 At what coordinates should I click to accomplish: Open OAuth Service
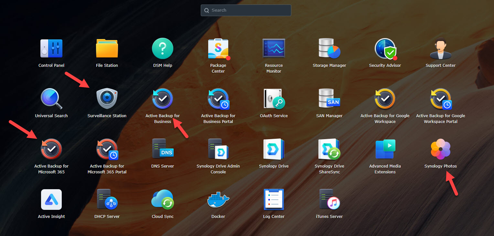pos(274,99)
